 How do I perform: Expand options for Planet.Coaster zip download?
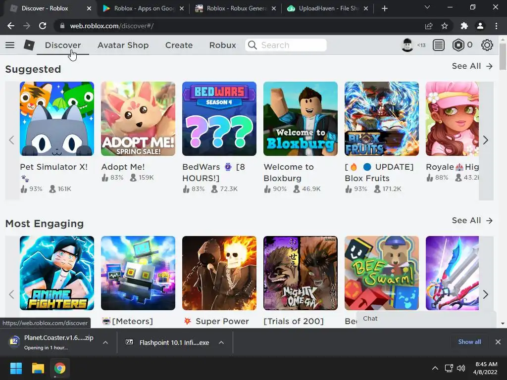click(105, 342)
